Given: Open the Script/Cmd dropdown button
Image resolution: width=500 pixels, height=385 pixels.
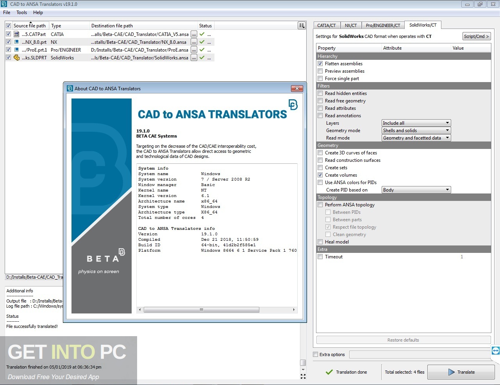Looking at the screenshot, I should 477,36.
